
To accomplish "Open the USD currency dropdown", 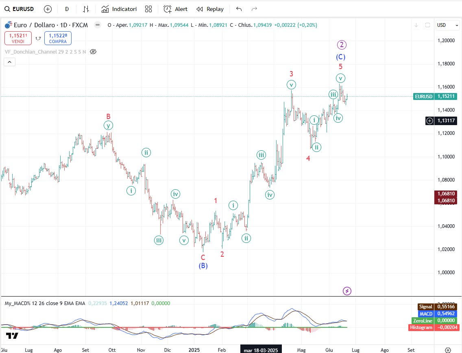I will pos(447,25).
